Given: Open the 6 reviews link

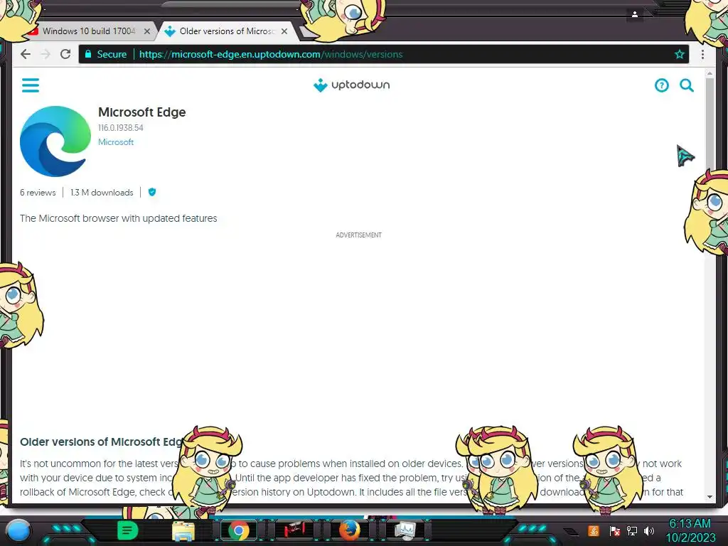Looking at the screenshot, I should (x=38, y=193).
